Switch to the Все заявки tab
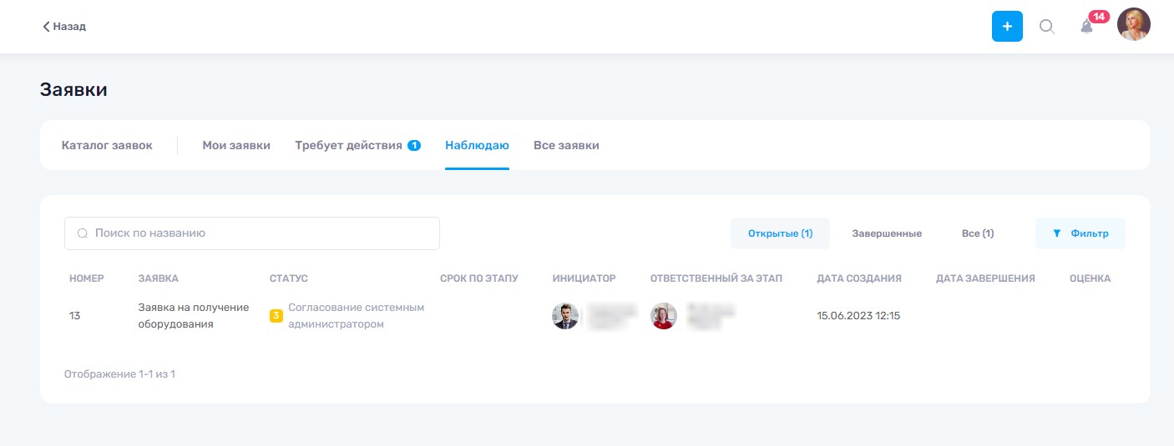1174x446 pixels. click(566, 145)
